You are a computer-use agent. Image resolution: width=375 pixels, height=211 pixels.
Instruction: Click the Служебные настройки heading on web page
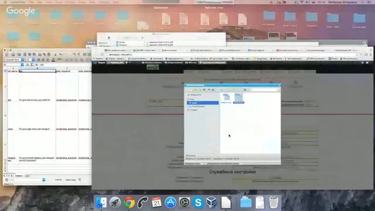[x=233, y=172]
